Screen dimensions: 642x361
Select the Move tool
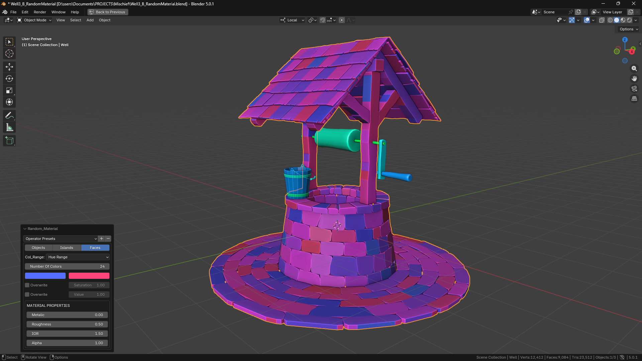(x=9, y=67)
